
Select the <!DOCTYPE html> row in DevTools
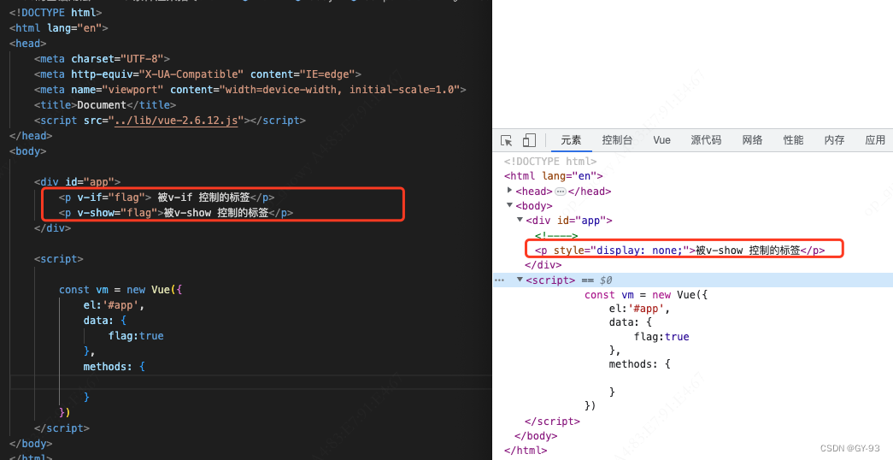coord(550,162)
